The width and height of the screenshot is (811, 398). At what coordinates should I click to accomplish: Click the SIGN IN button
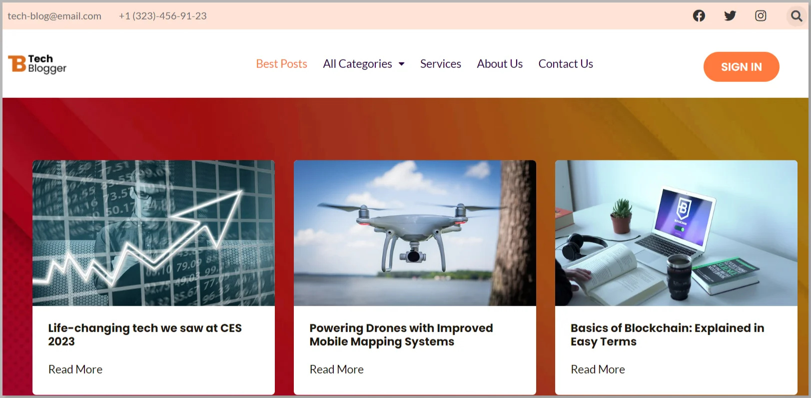coord(741,67)
